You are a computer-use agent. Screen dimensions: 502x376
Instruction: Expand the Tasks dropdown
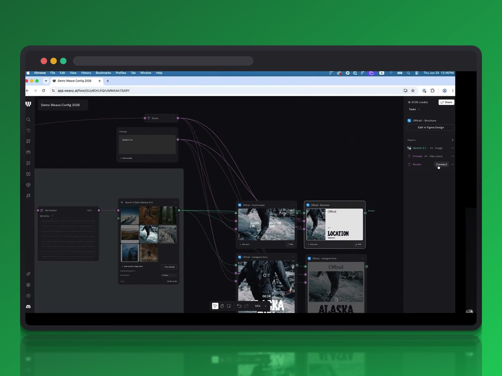coord(414,109)
